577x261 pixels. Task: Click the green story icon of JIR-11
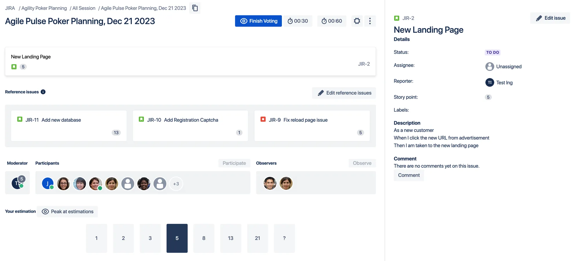click(x=20, y=119)
